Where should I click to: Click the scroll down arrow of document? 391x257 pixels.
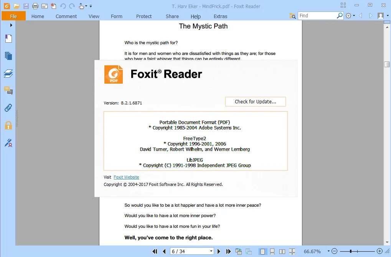coord(387,242)
